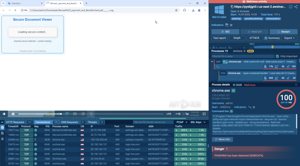Open the Graph view
The image size is (300, 166).
[237, 38]
